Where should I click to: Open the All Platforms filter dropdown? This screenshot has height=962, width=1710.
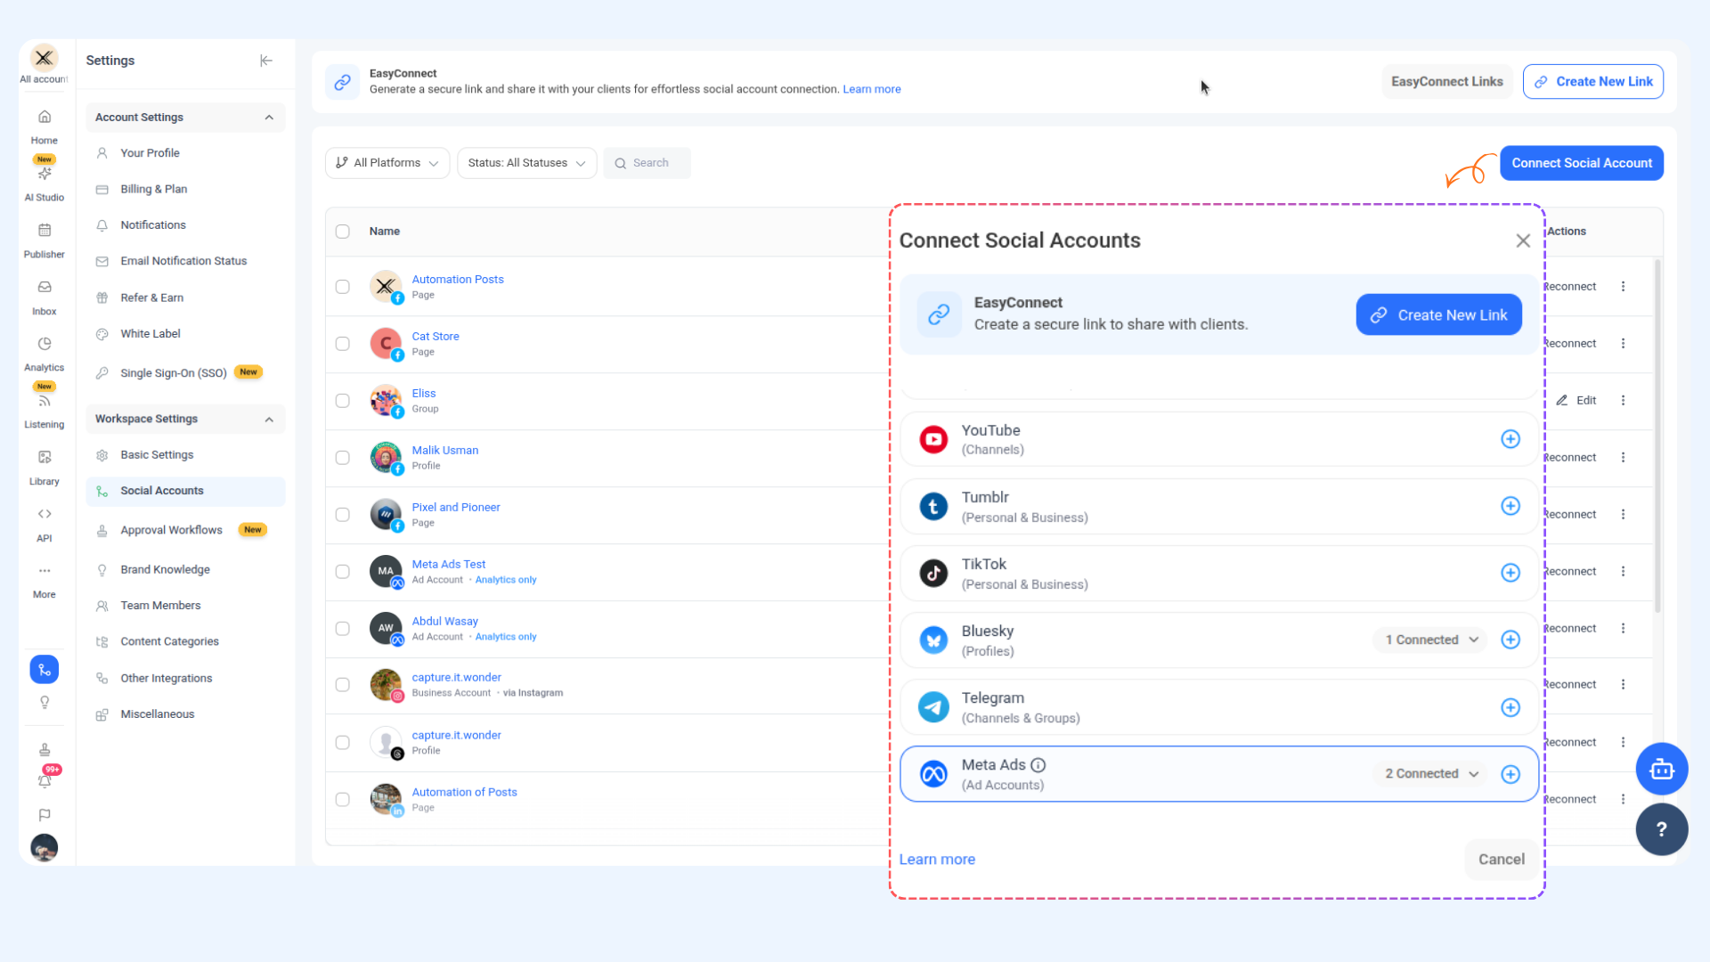coord(387,163)
